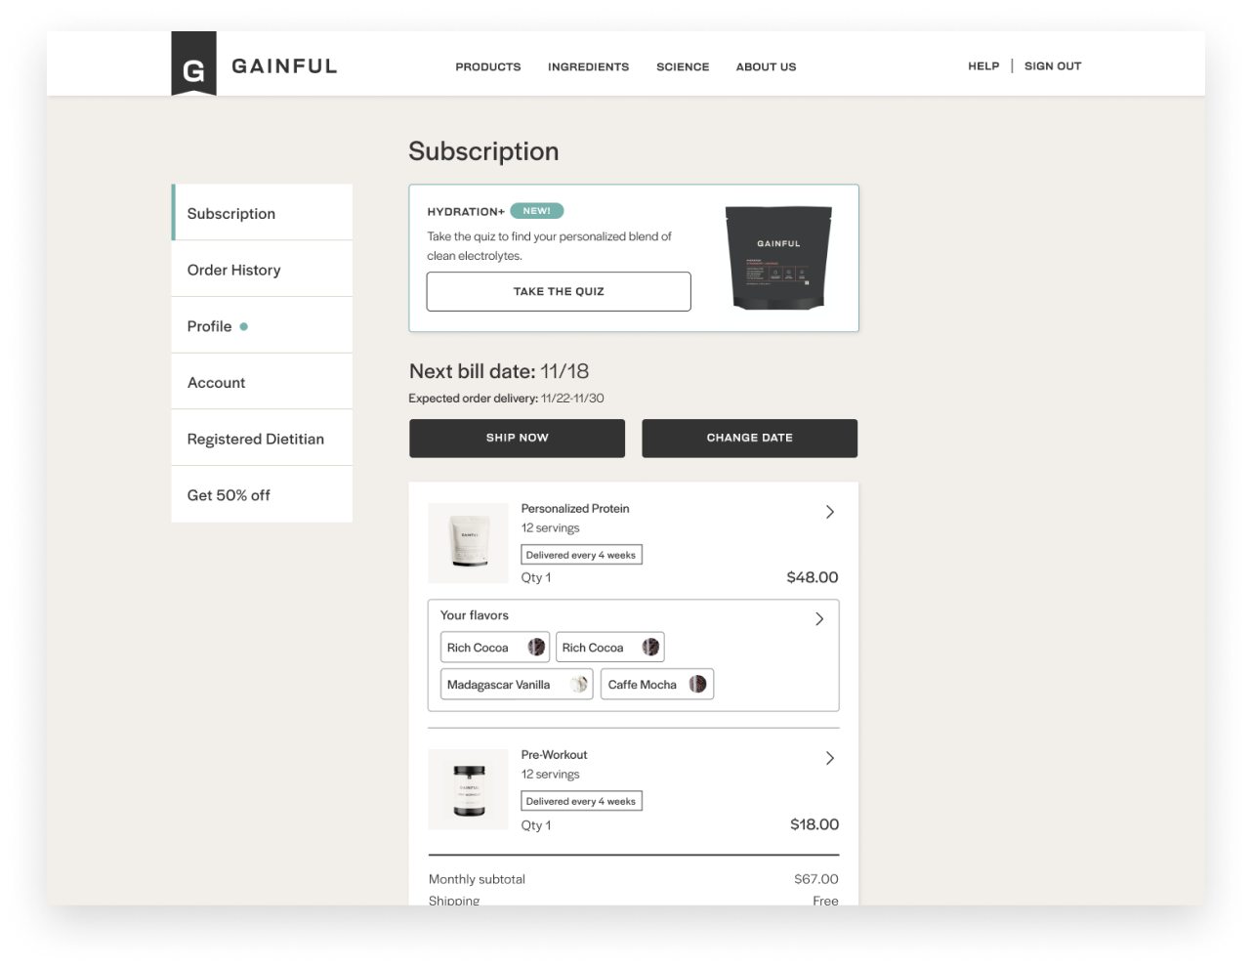Viewport: 1252px width, 968px height.
Task: Open the Account sidebar item
Action: point(262,383)
